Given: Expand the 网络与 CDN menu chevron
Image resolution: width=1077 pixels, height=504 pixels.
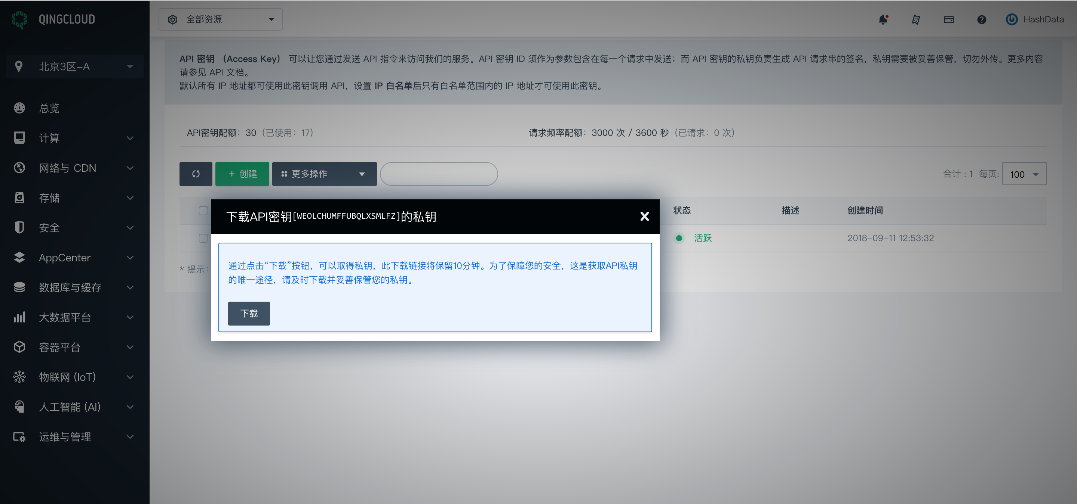Looking at the screenshot, I should pyautogui.click(x=130, y=168).
